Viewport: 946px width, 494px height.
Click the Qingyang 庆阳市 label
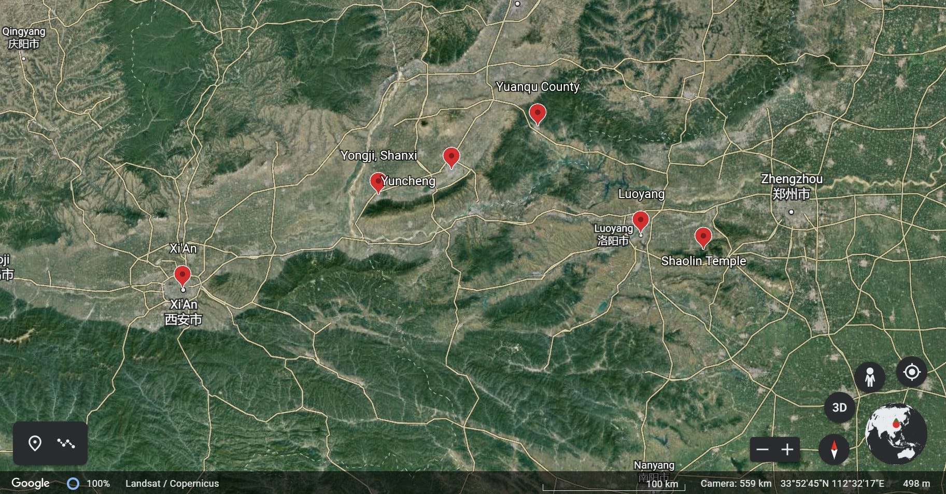point(23,38)
